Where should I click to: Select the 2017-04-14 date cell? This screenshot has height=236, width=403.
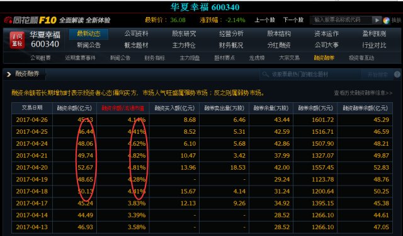(32, 215)
